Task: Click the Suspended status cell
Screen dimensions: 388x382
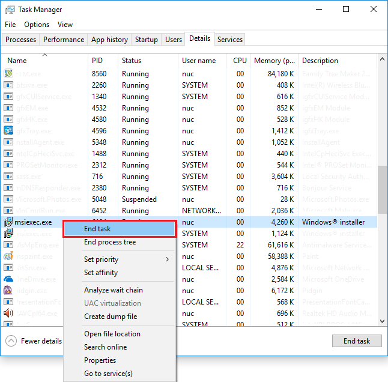Action: click(x=139, y=199)
